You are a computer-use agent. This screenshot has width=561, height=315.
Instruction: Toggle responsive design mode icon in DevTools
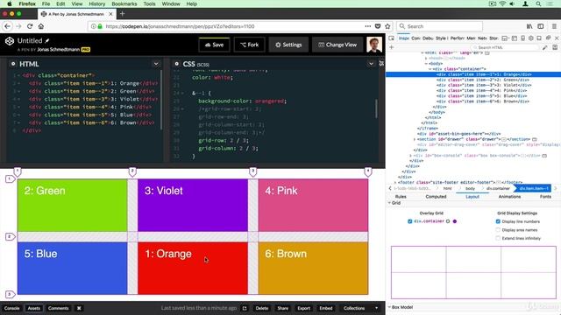522,38
